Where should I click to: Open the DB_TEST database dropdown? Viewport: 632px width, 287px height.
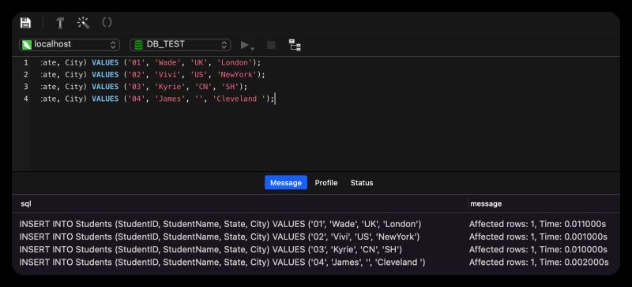pyautogui.click(x=180, y=45)
